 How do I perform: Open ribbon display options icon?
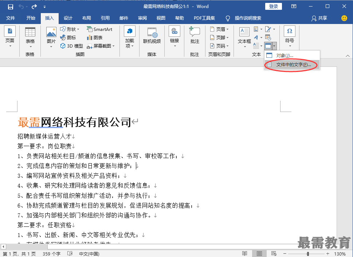[294, 6]
